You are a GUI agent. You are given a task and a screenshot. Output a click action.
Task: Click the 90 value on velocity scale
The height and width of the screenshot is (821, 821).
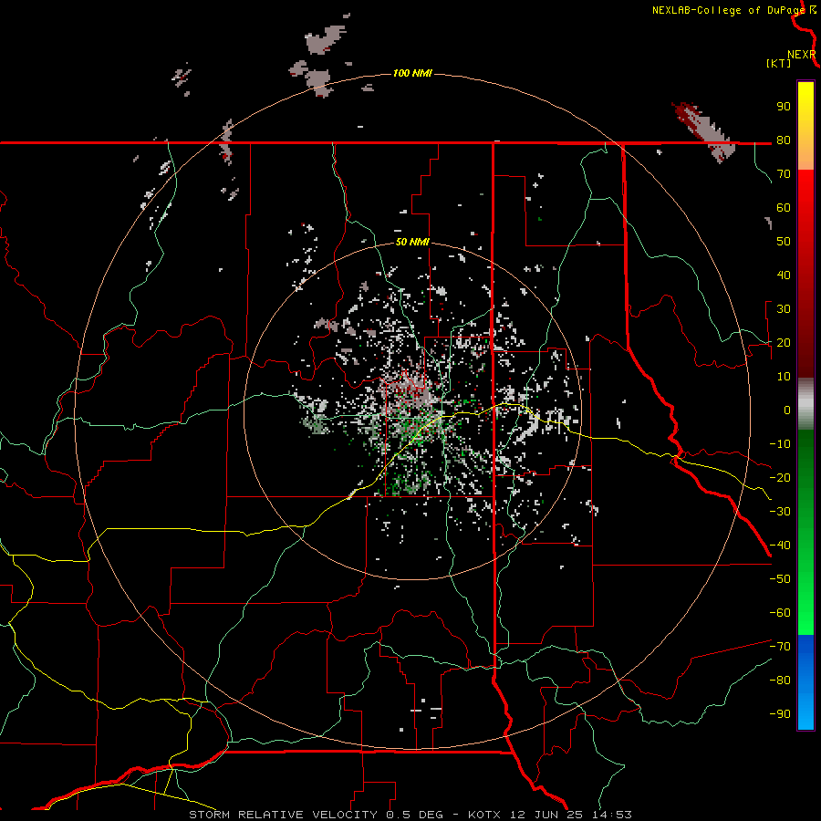point(784,107)
